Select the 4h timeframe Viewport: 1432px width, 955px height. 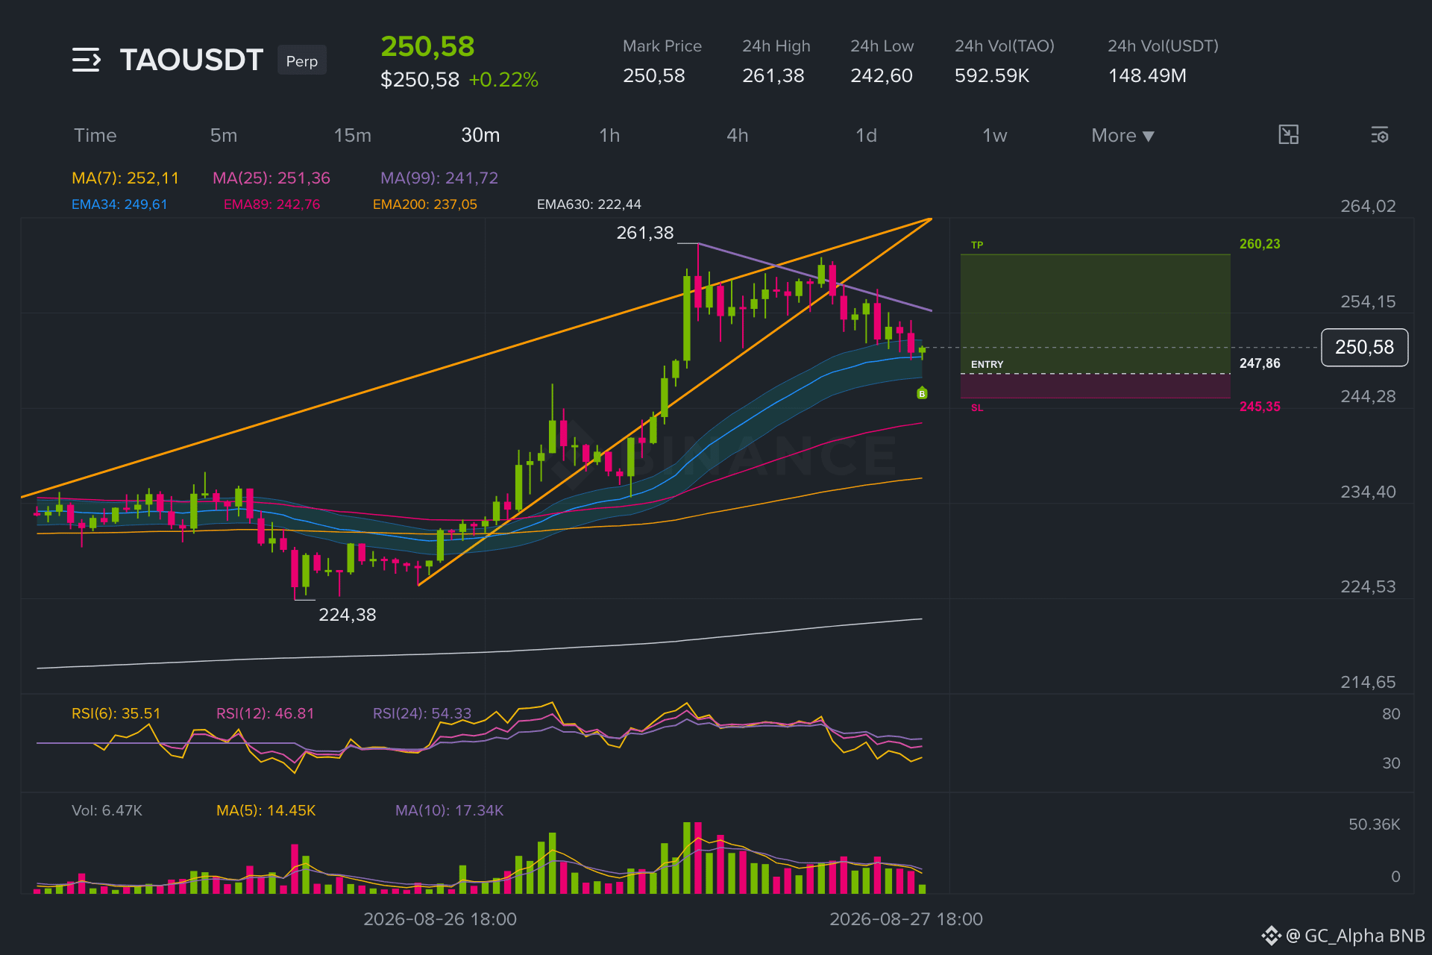(738, 136)
